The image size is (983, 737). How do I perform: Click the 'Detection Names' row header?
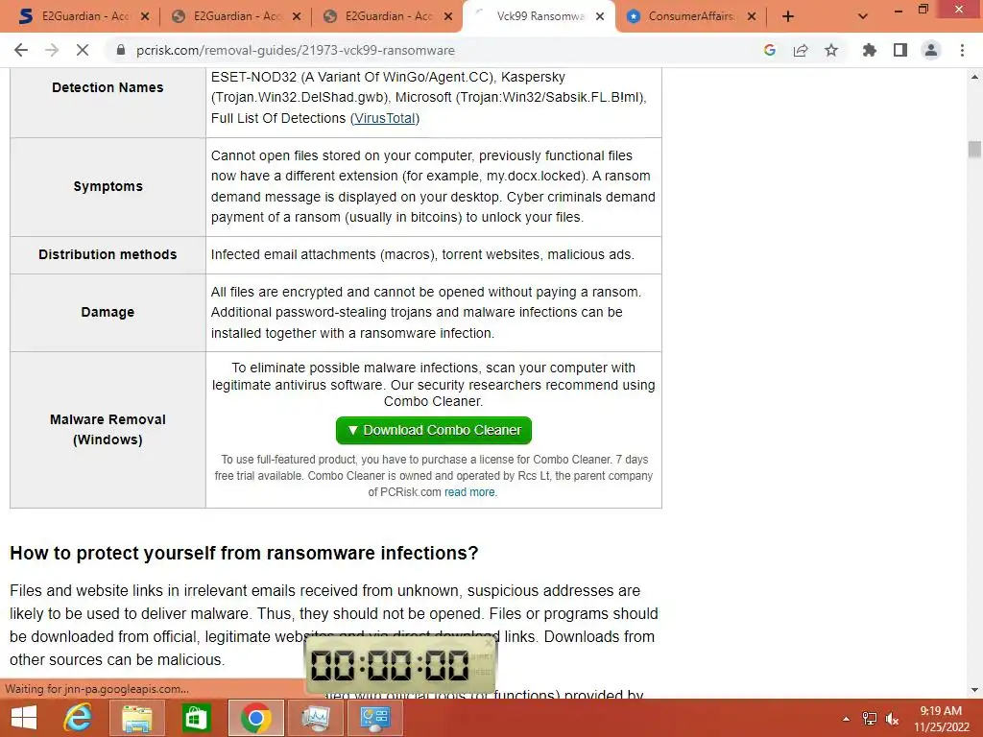(108, 87)
